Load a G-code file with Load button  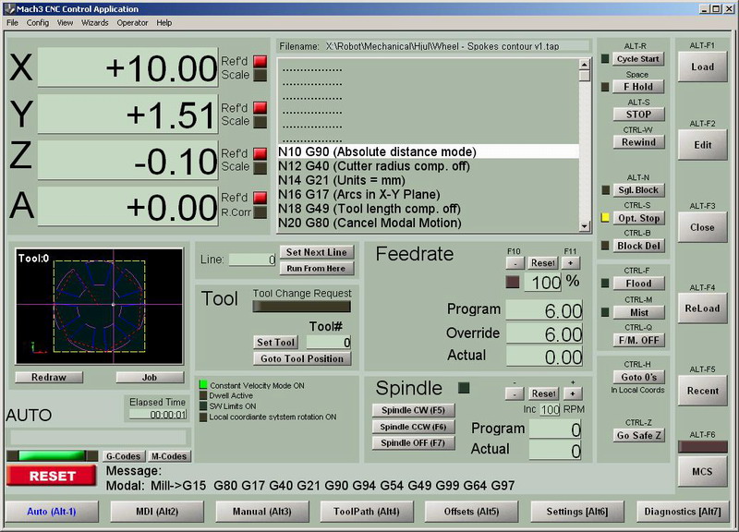pos(702,66)
